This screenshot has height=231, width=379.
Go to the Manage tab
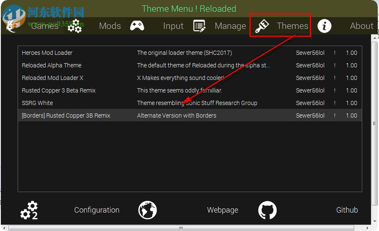(230, 26)
